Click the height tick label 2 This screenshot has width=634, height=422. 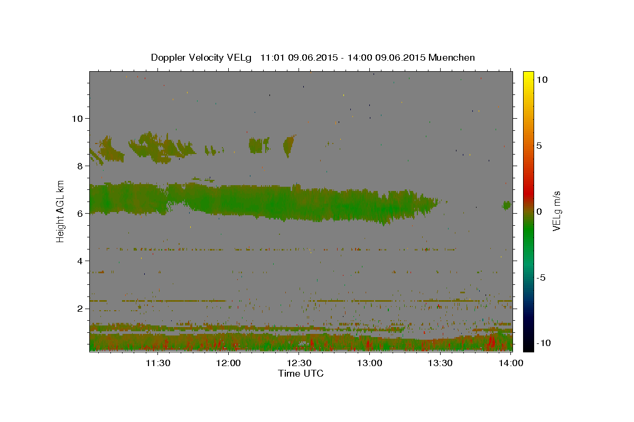tap(80, 308)
